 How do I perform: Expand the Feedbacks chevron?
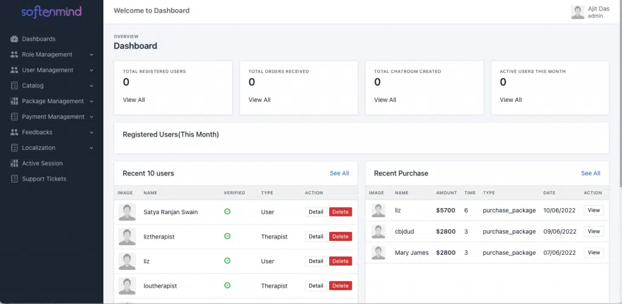91,132
